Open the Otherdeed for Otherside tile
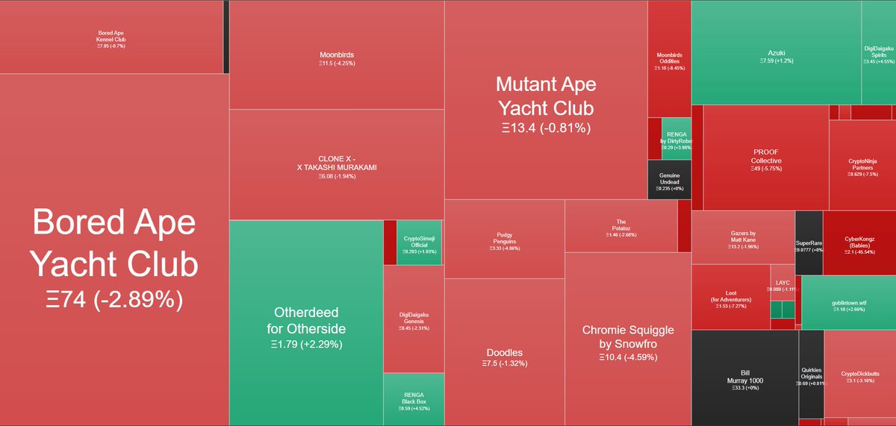The width and height of the screenshot is (896, 426). pos(306,323)
